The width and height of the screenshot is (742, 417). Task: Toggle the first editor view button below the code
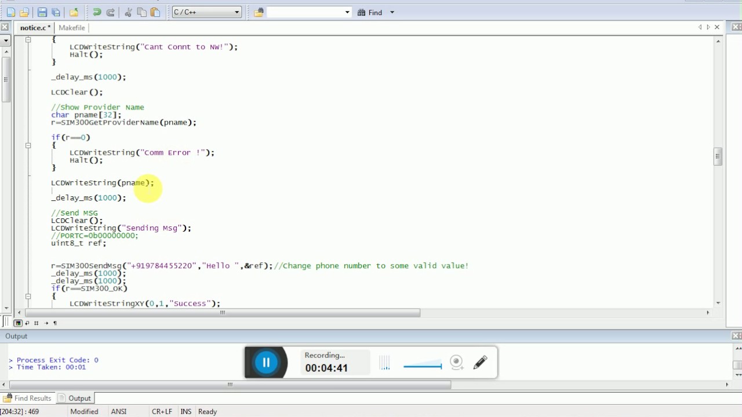coord(18,323)
